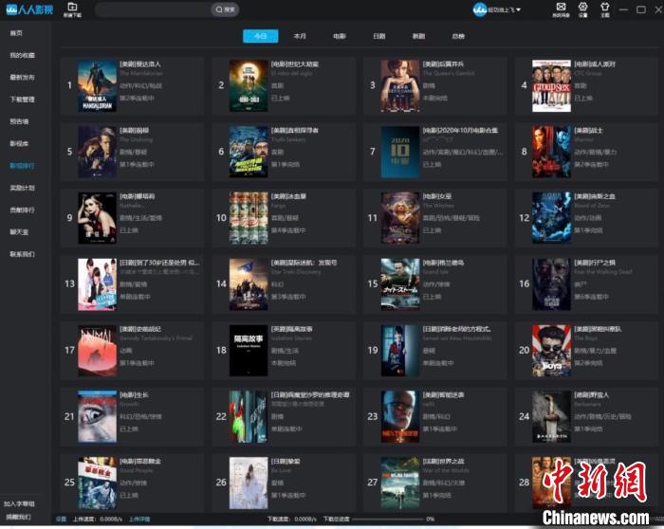Click the 上传详细 link in status bar

(138, 519)
